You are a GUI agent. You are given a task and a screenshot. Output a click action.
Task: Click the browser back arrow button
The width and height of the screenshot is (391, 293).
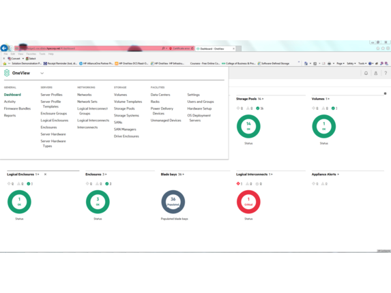pos(4,48)
